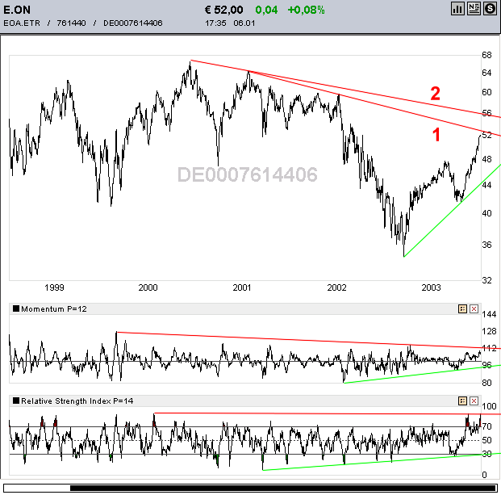
Task: Click the price € 52,00
Action: (224, 10)
